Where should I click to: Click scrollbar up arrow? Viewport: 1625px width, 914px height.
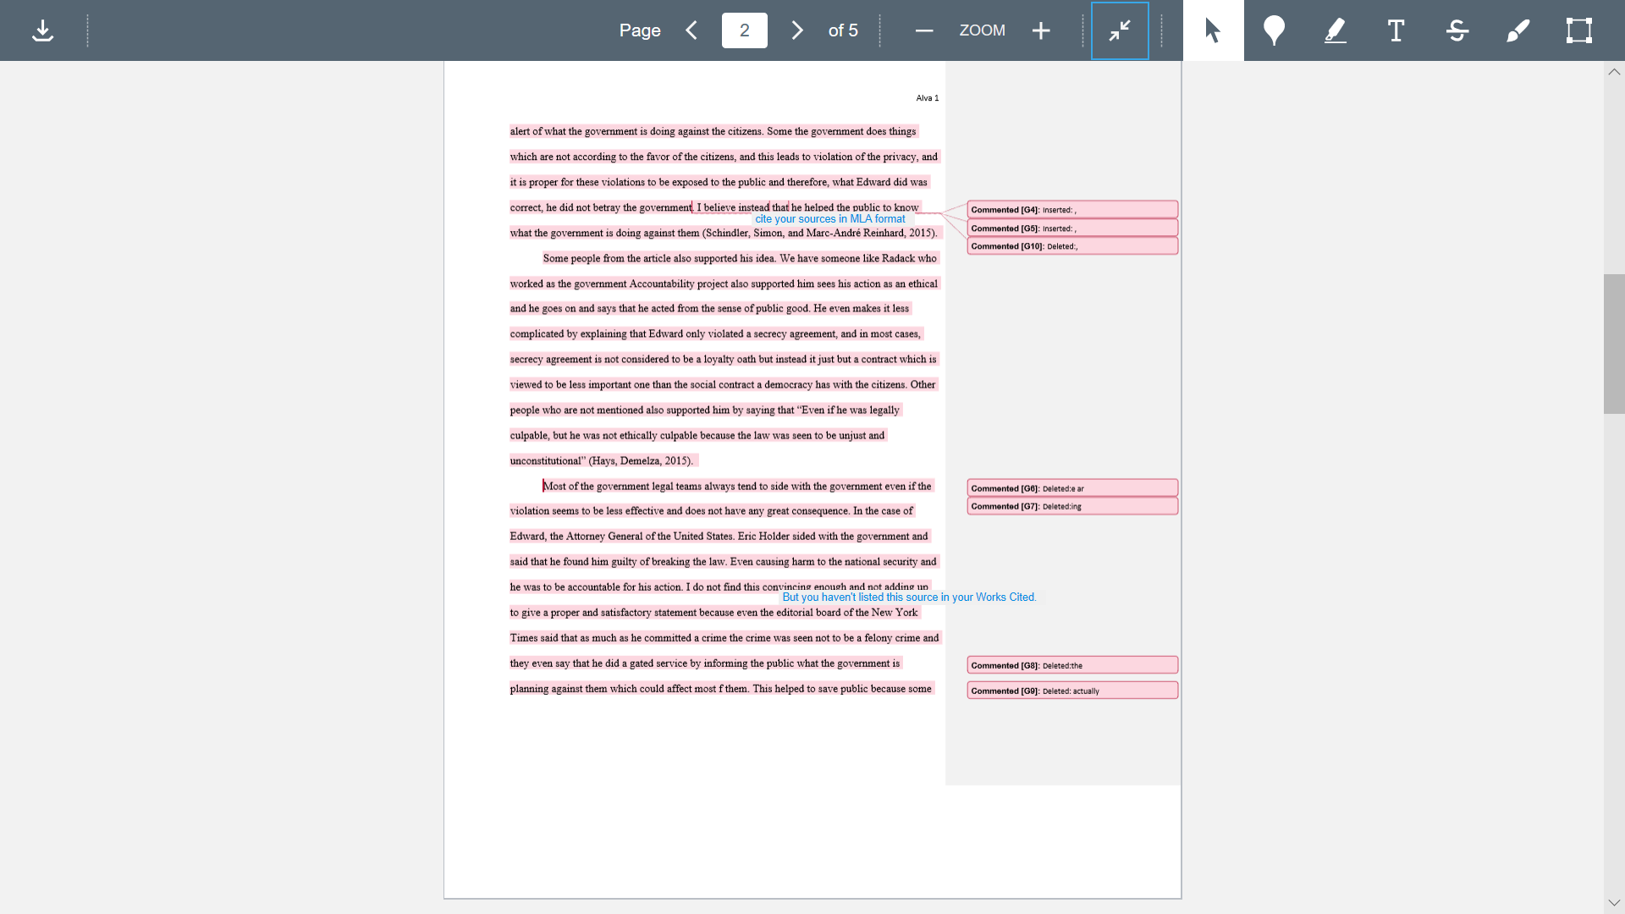pos(1614,72)
